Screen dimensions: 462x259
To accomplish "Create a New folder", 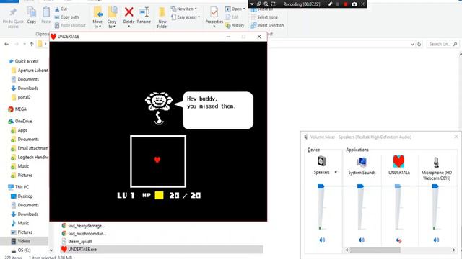I will (x=162, y=17).
